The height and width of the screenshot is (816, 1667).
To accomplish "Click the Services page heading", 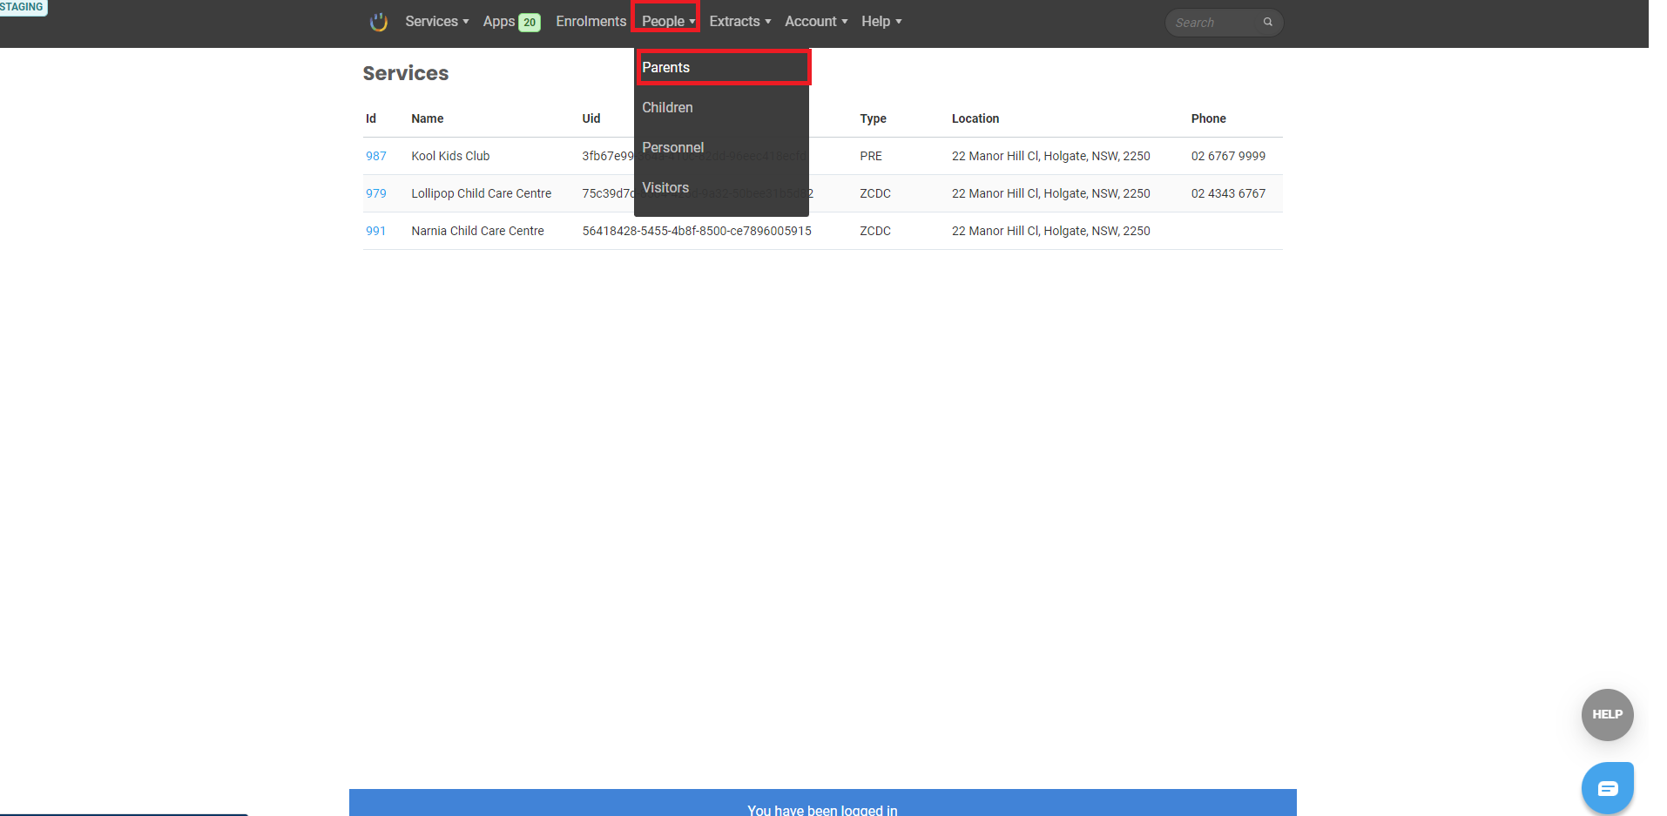I will (406, 73).
